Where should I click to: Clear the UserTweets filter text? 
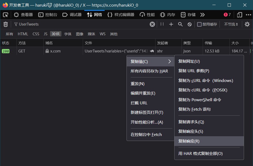[152, 24]
